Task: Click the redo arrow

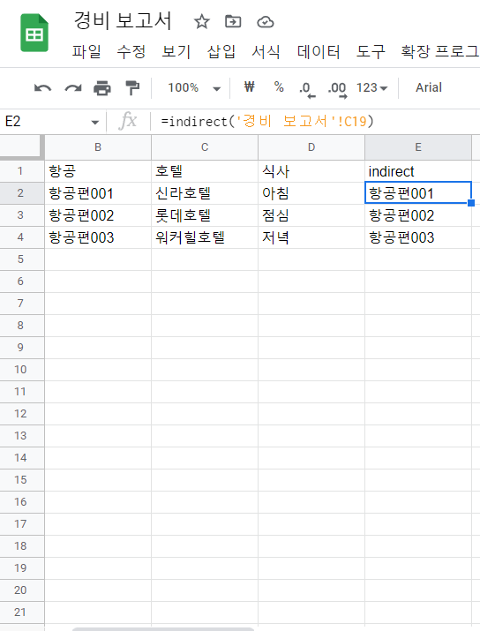Action: [x=73, y=87]
